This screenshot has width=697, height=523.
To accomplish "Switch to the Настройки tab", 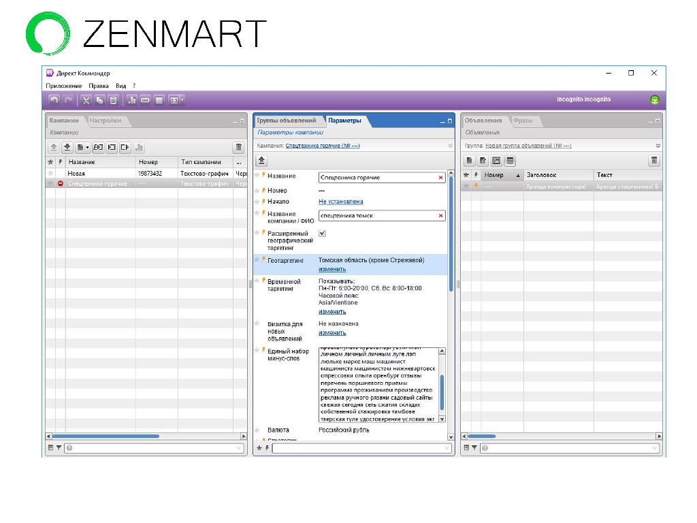I will (x=106, y=120).
